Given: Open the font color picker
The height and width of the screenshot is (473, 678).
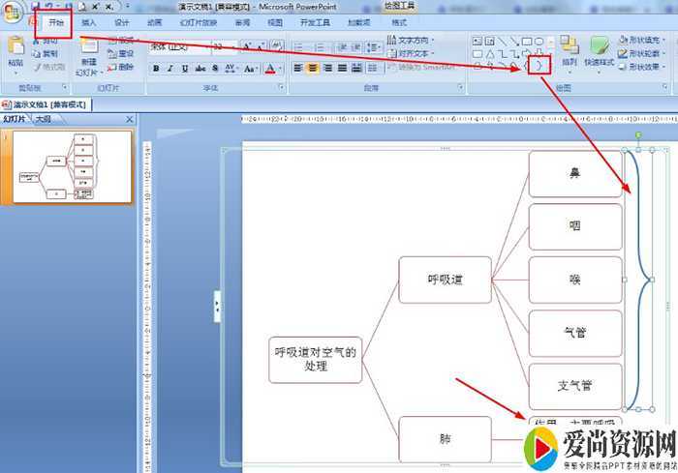Looking at the screenshot, I should pyautogui.click(x=270, y=69).
